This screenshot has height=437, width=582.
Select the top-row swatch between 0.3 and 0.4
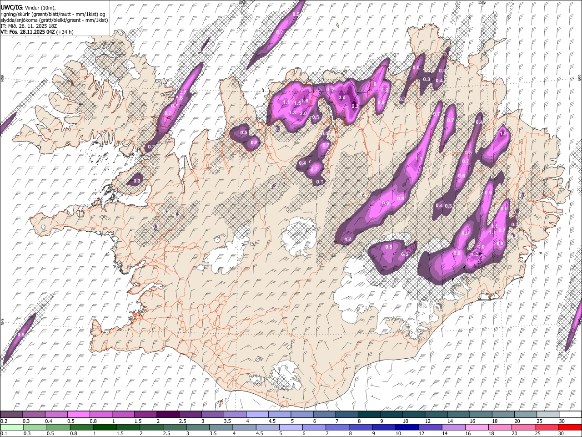point(34,414)
